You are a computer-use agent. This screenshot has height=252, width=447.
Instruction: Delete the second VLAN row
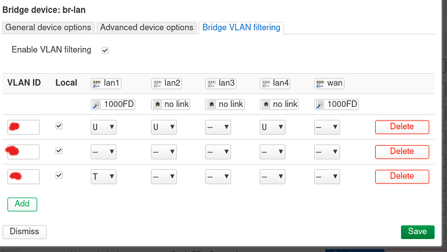[402, 152]
